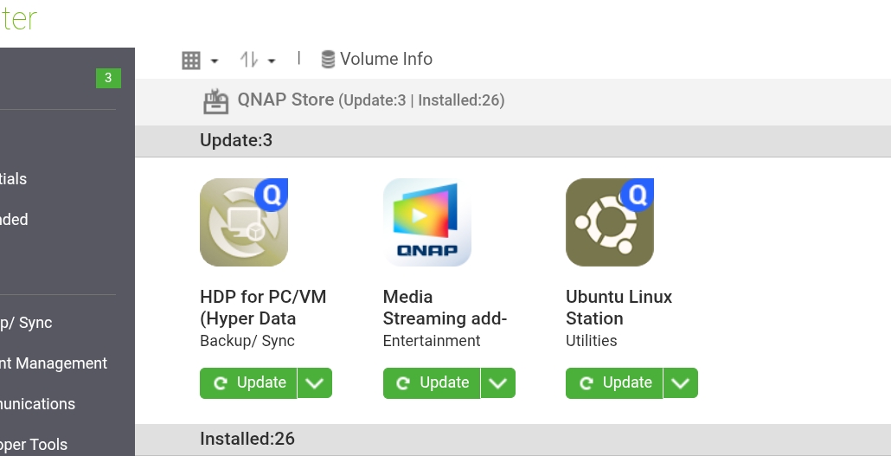891x456 pixels.
Task: Expand HDP for PC/VM update options arrow
Action: pos(315,382)
